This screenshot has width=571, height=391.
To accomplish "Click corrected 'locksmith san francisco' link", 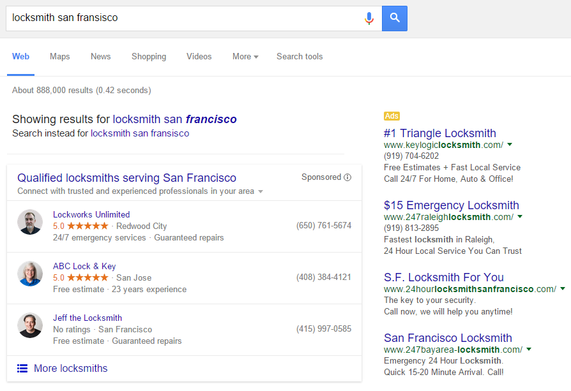I will click(175, 119).
